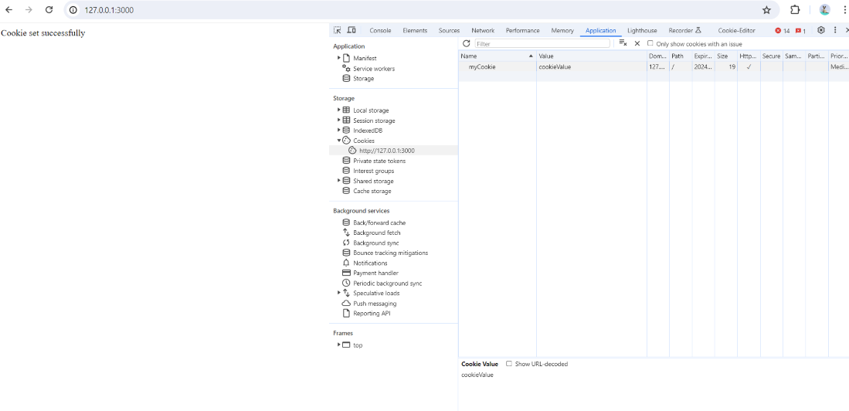Switch to the Performance tab
Viewport: 849px width, 411px height.
tap(522, 31)
